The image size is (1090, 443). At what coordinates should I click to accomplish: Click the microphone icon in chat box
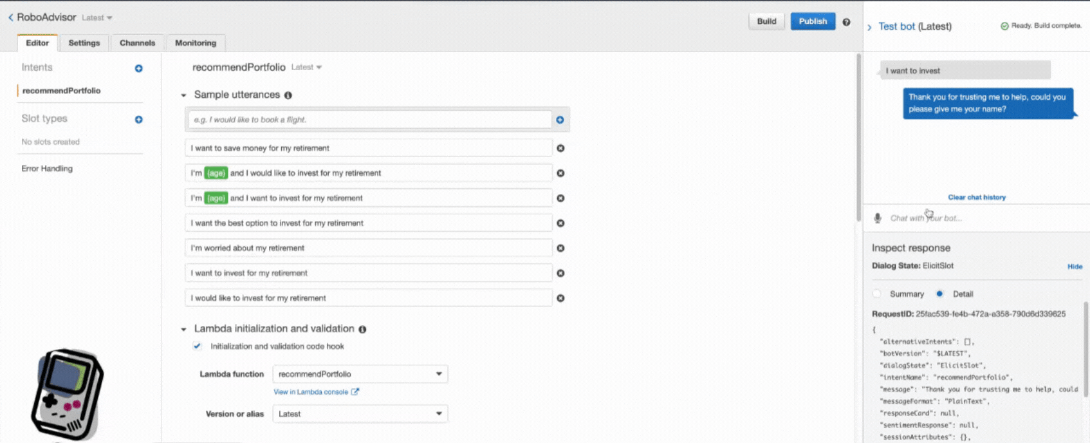point(878,218)
